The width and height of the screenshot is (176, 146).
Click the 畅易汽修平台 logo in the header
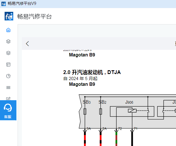pos(9,16)
